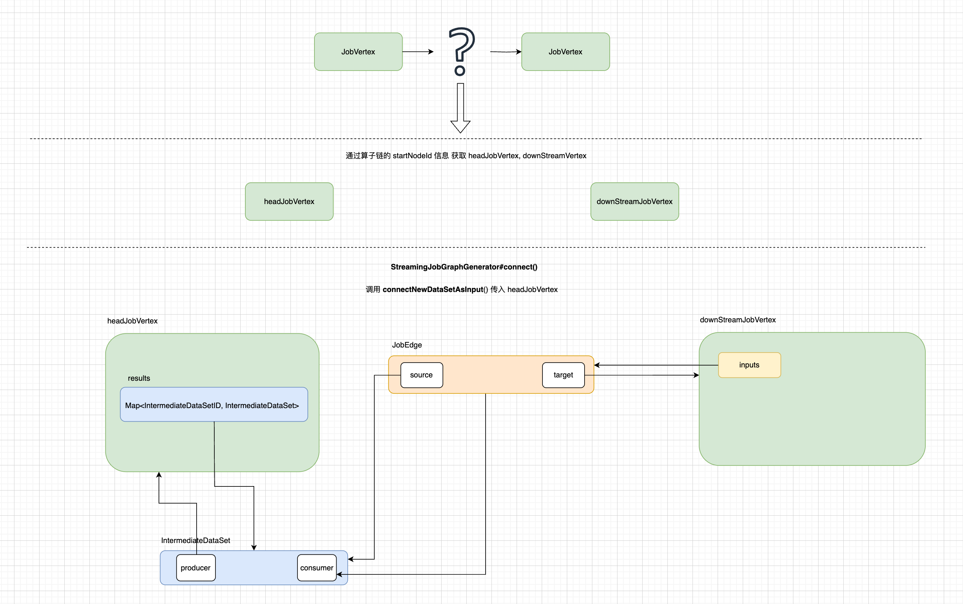Select the right JobVertex box at top
This screenshot has width=963, height=604.
[x=565, y=52]
